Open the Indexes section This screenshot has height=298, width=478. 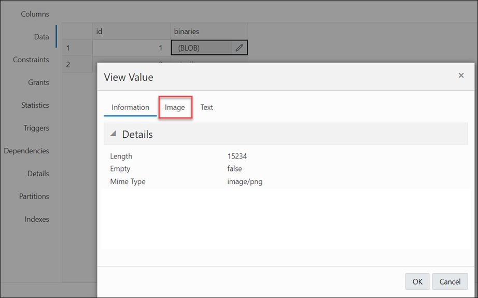(37, 219)
